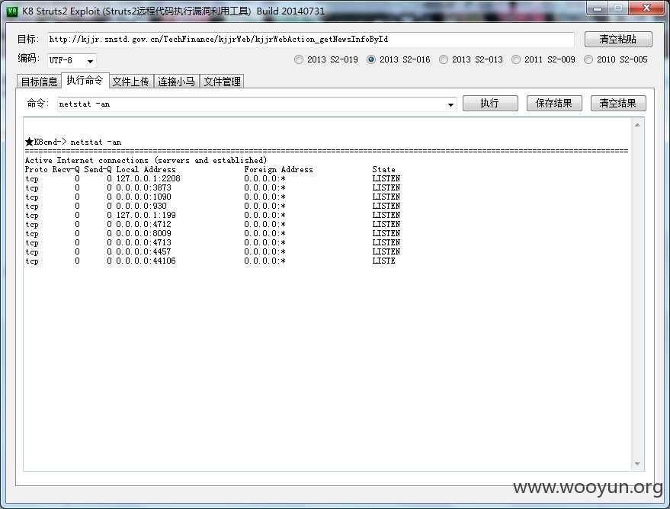
Task: Clear output with 清空结果 button
Action: (x=618, y=104)
